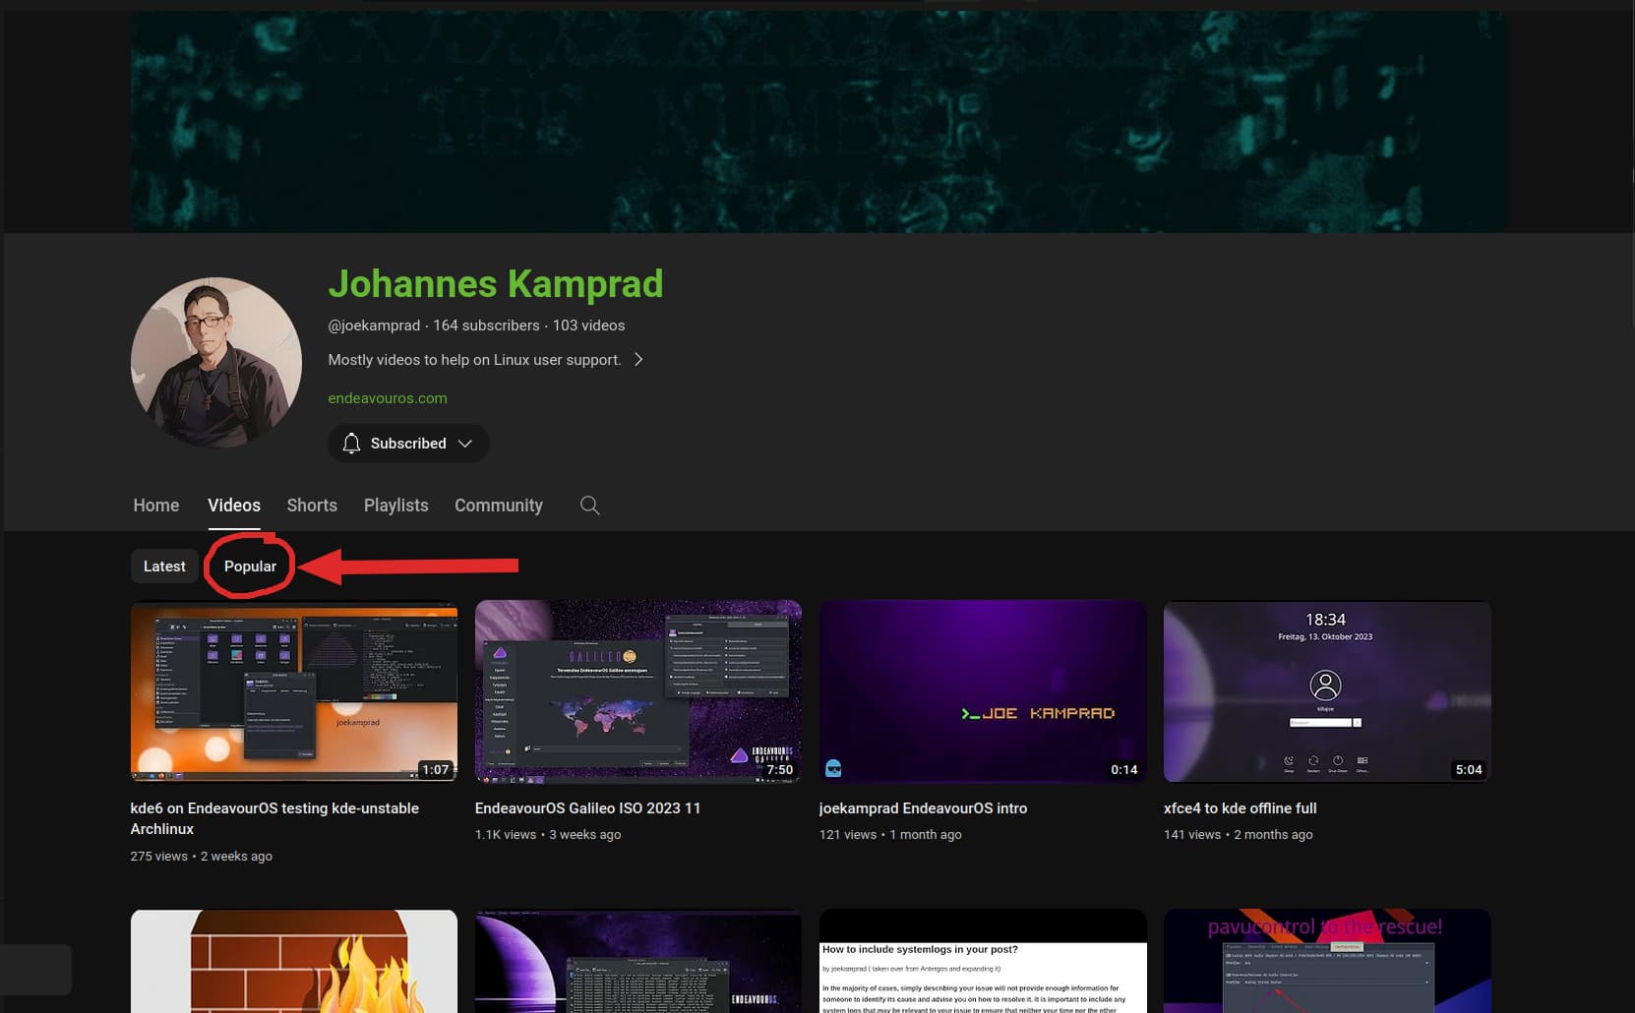Expand the channel description with the chevron

click(638, 360)
